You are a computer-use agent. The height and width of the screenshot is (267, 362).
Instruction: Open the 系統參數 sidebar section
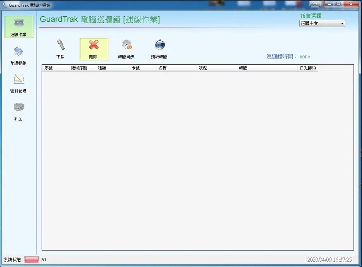(18, 56)
